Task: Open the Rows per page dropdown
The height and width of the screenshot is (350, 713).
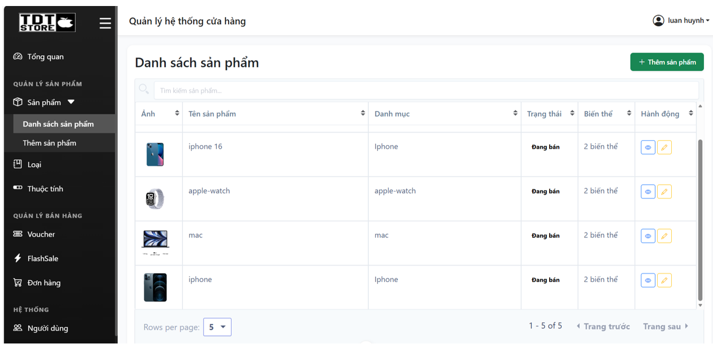Action: pos(217,327)
